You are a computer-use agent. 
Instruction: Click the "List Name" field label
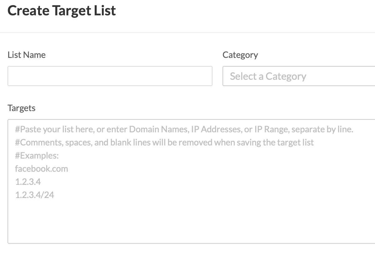point(27,55)
